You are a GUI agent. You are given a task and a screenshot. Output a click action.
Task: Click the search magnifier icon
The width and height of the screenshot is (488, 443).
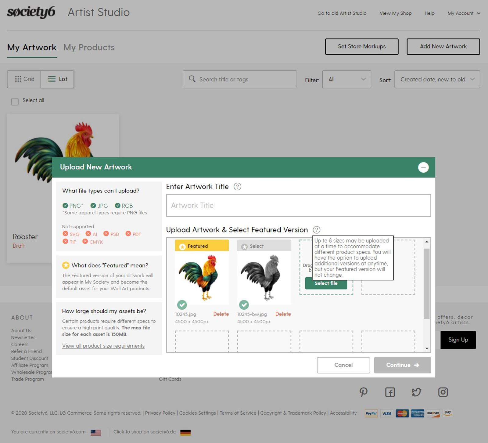[192, 79]
